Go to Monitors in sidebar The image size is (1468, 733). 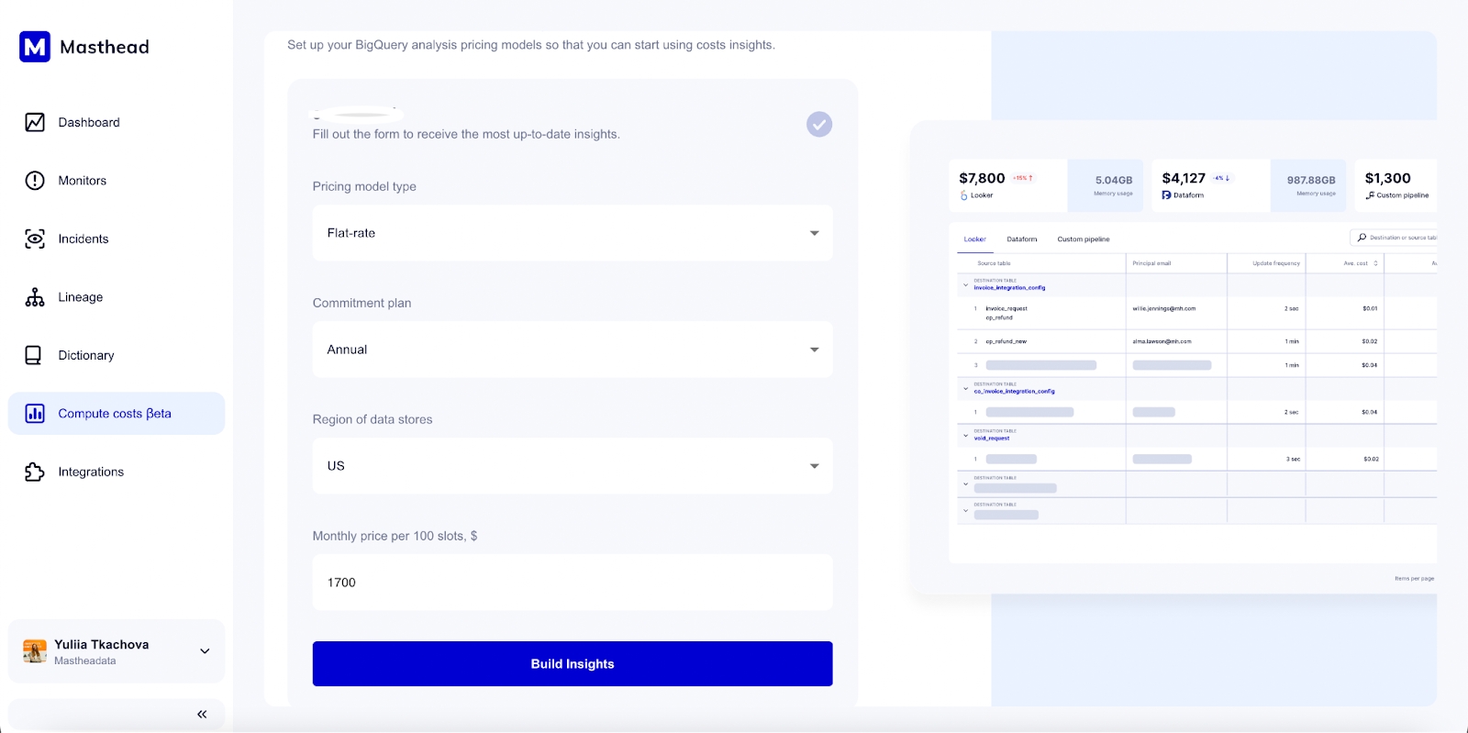(x=83, y=181)
